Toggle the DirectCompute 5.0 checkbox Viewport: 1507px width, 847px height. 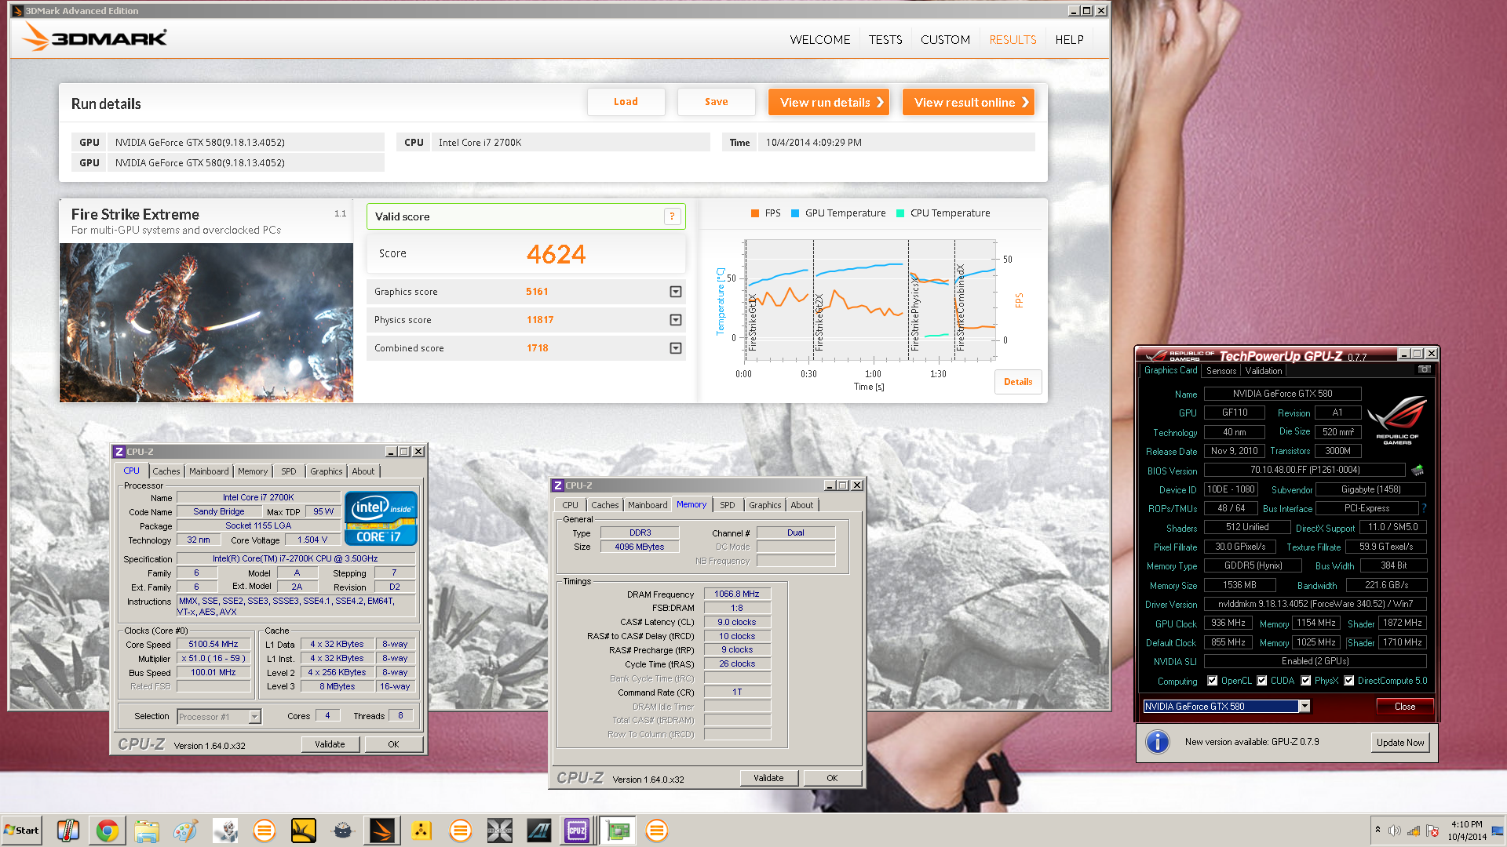click(x=1348, y=681)
